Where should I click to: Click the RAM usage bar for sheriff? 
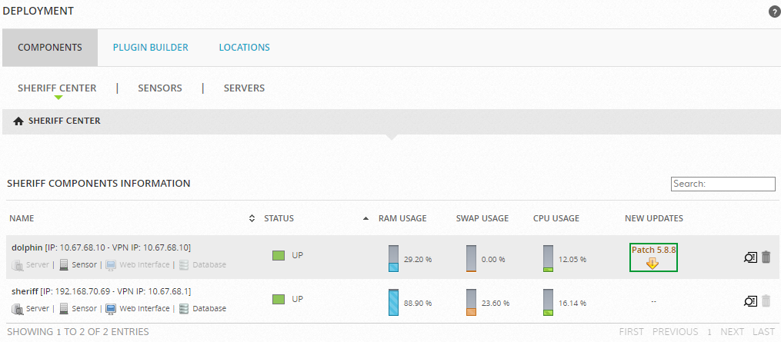coord(393,303)
